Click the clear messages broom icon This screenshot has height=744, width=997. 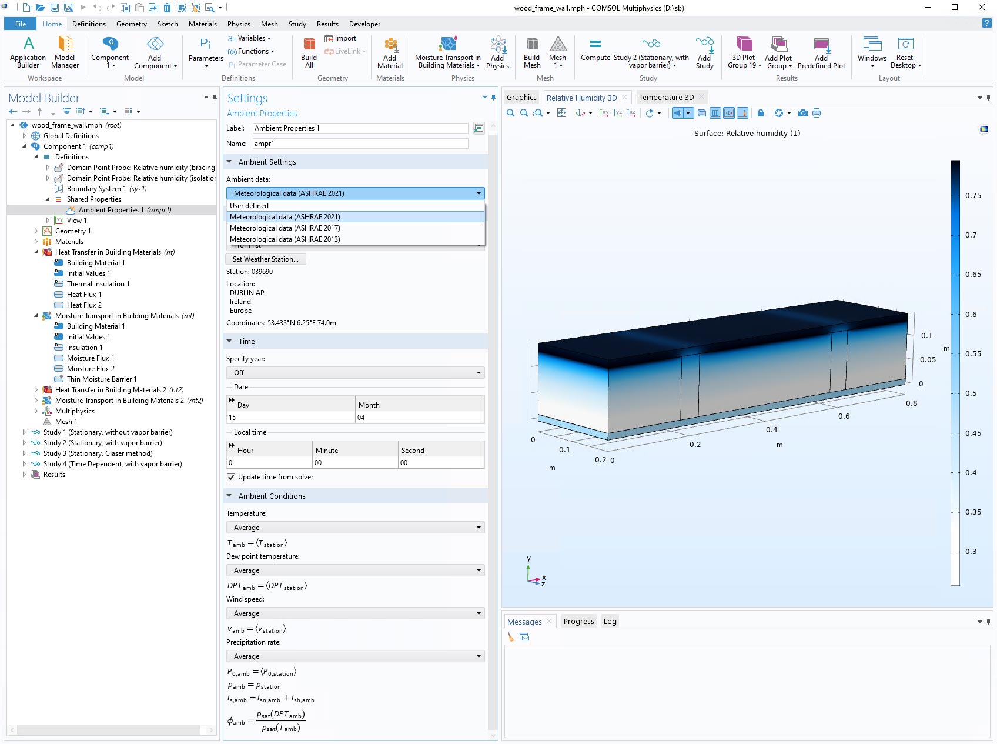[510, 637]
